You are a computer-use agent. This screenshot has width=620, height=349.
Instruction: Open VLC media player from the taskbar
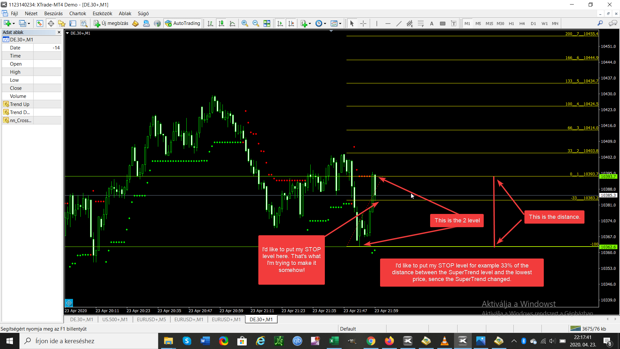tap(445, 341)
